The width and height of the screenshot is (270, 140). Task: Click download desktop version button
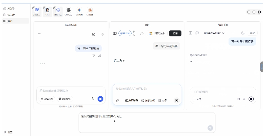(157, 33)
